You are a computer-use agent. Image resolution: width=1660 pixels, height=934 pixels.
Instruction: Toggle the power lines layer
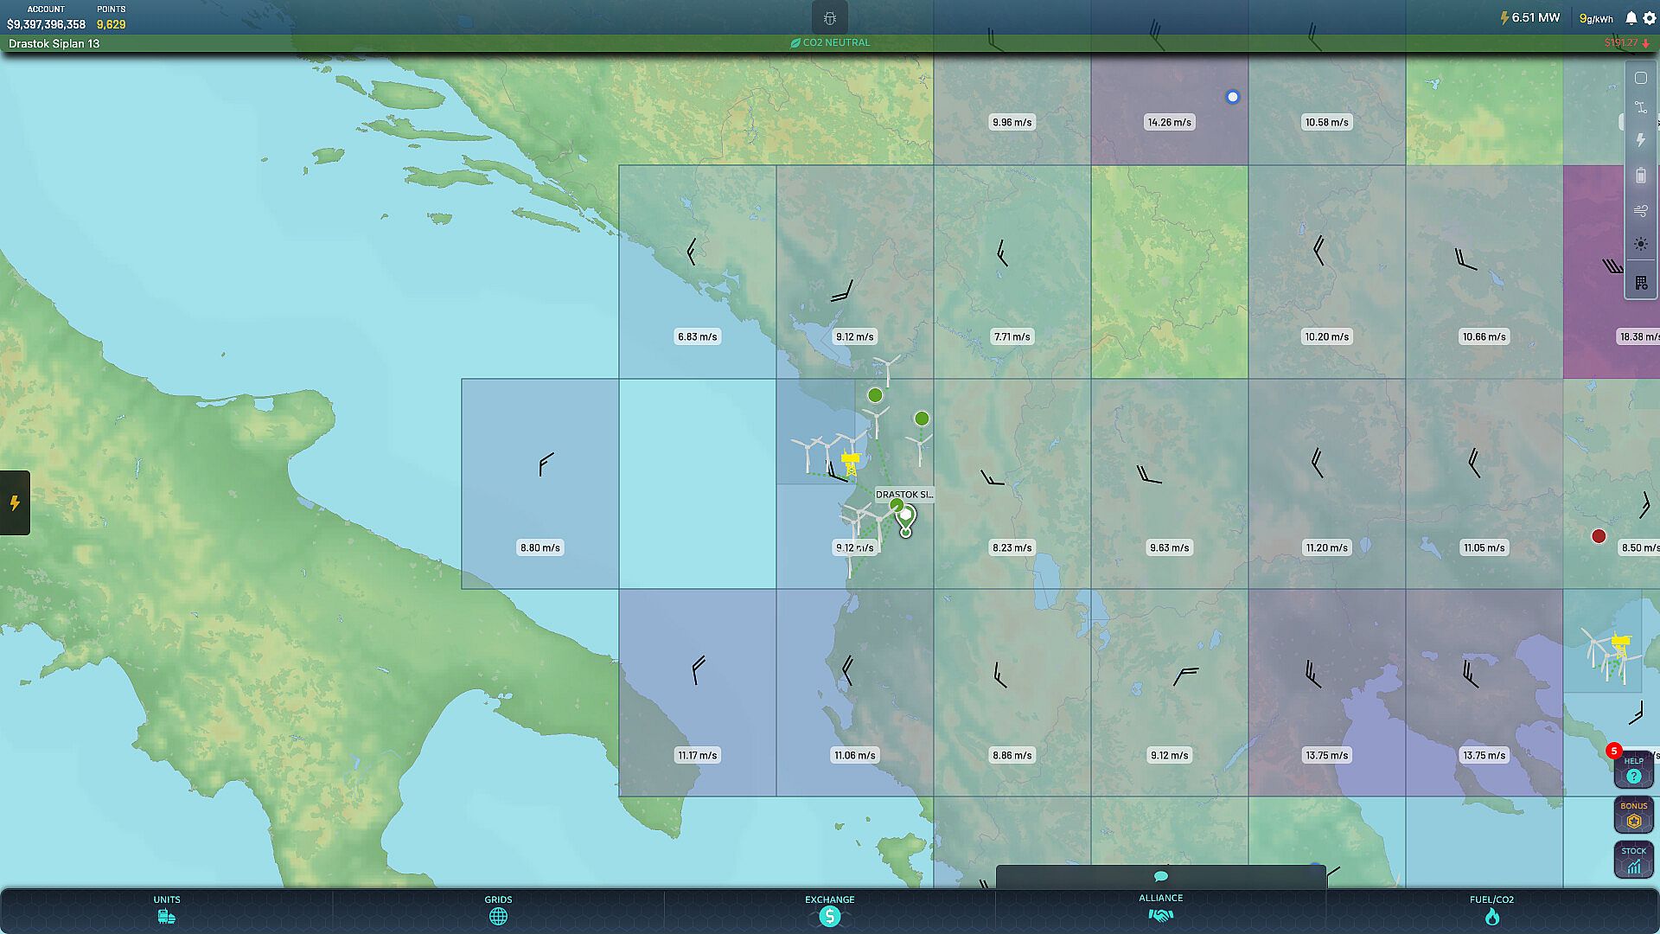pos(1640,107)
